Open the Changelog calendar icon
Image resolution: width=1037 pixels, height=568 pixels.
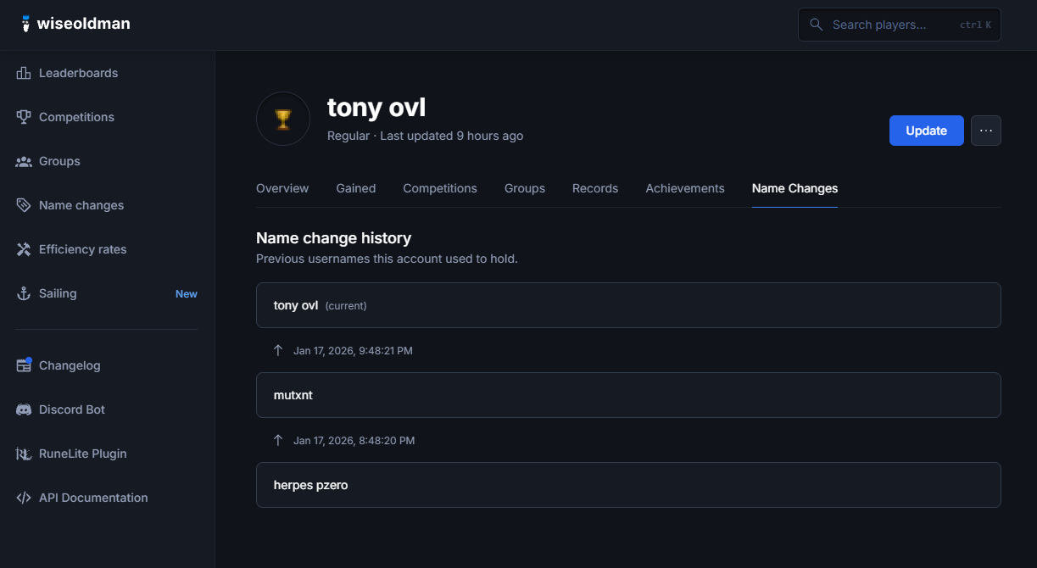pyautogui.click(x=23, y=365)
